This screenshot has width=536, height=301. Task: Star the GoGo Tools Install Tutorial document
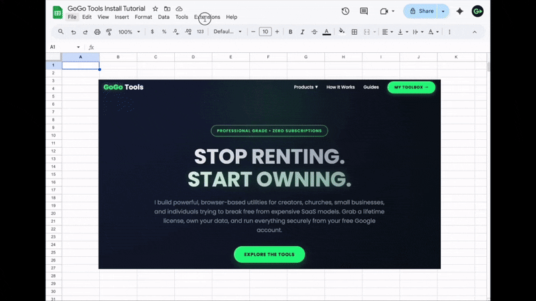coord(155,9)
